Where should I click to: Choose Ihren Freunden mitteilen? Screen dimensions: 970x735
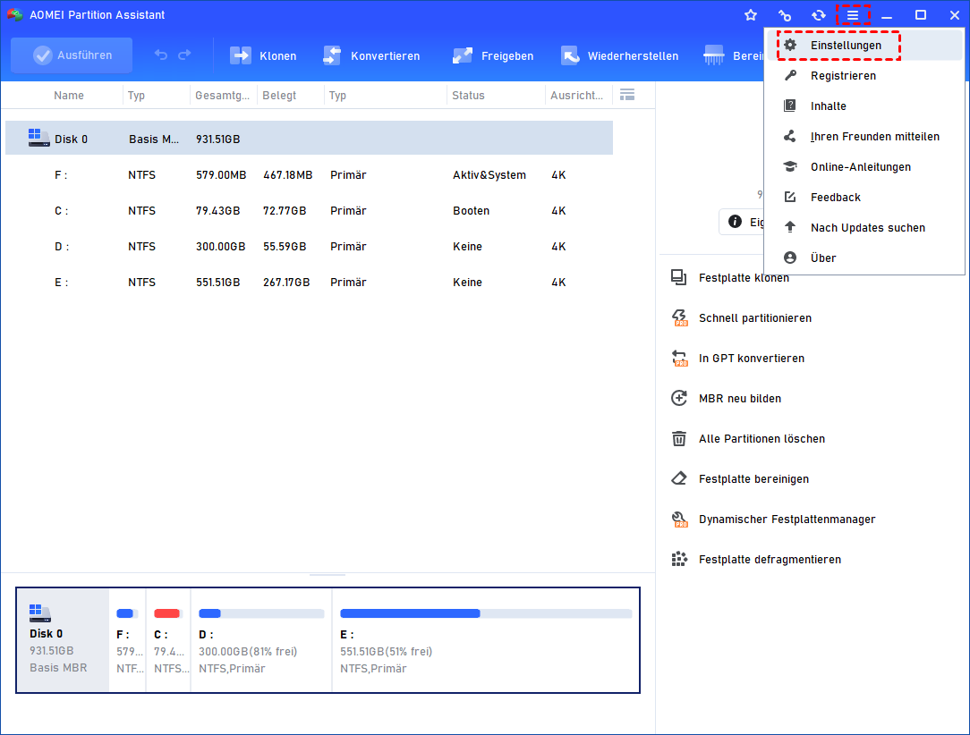864,137
